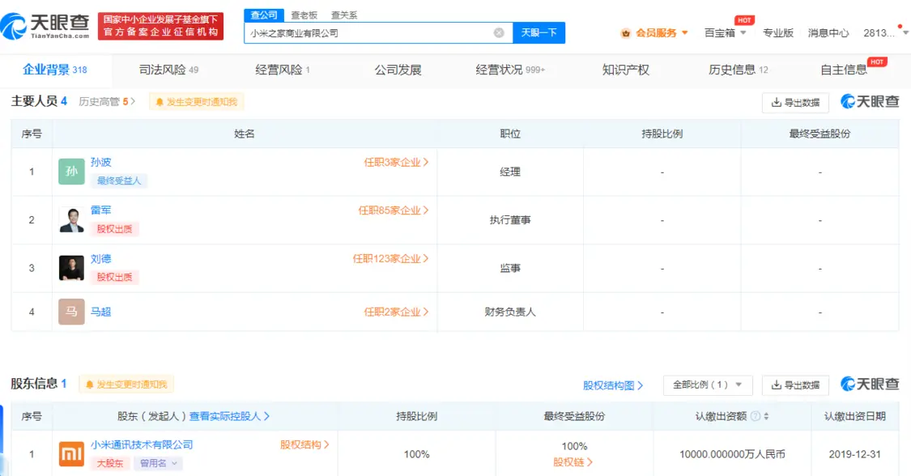This screenshot has height=476, width=911.
Task: Click the crown icon beside 会员服务
Action: [625, 33]
